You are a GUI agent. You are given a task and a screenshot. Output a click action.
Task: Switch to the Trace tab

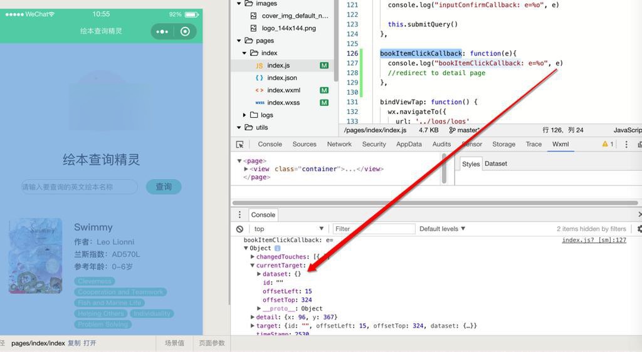tap(534, 144)
